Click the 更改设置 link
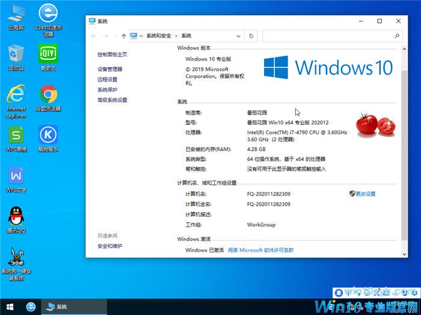Image resolution: width=421 pixels, height=315 pixels. click(x=365, y=194)
